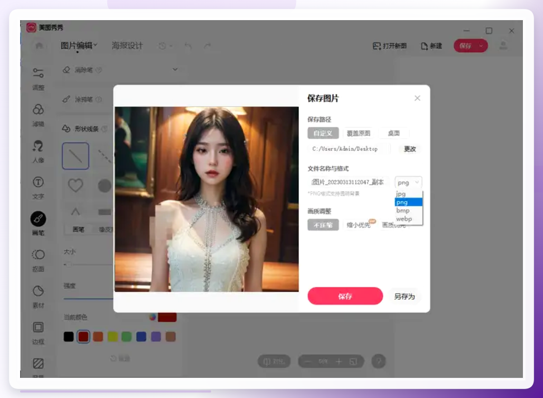Open the 边框 border tool in sidebar
Image resolution: width=543 pixels, height=398 pixels.
tap(38, 333)
